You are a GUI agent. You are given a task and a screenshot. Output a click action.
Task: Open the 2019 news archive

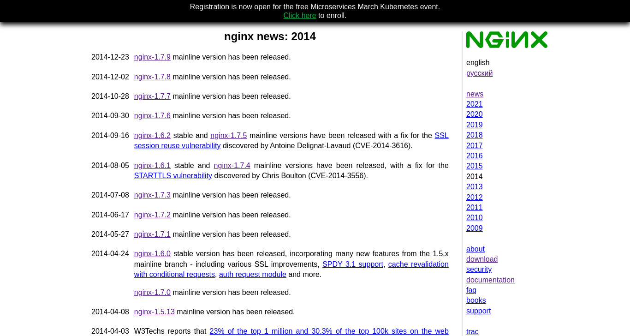tap(474, 125)
